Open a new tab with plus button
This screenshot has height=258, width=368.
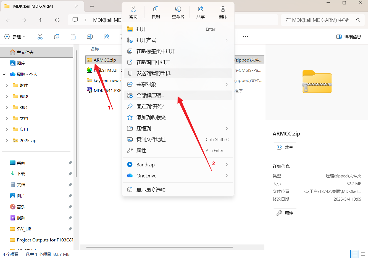92,6
